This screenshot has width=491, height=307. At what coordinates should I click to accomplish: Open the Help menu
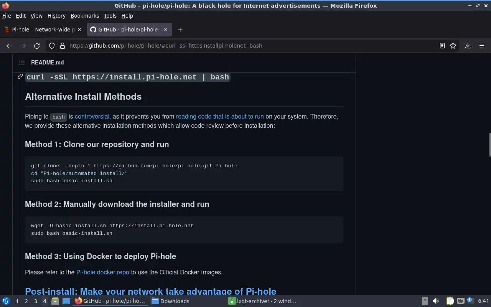pos(127,16)
